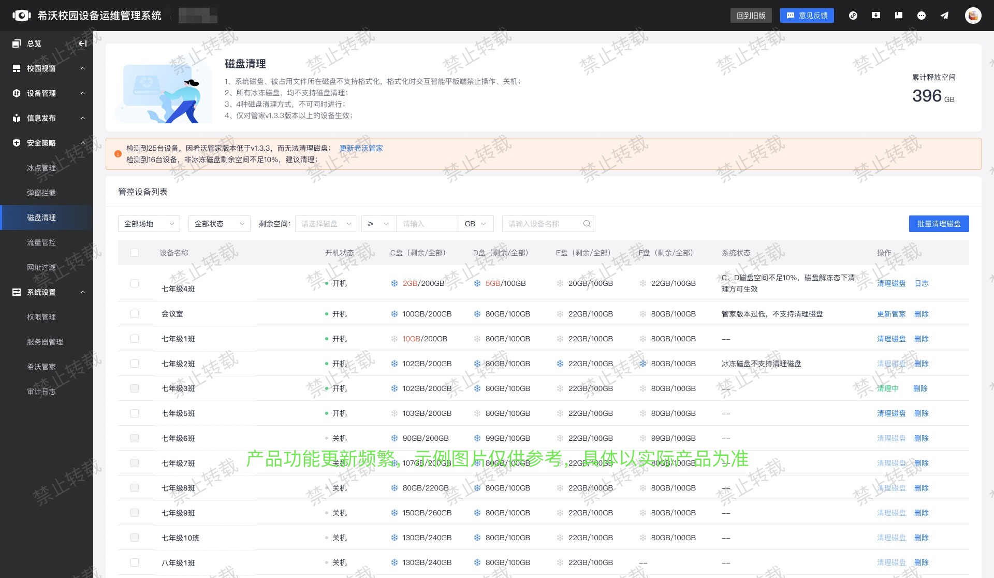Click the 回到旧版 button
Screen dimensions: 994x578
tap(751, 16)
